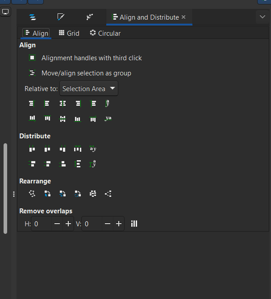
Task: Align top edges of objects
Action: pyautogui.click(x=47, y=118)
